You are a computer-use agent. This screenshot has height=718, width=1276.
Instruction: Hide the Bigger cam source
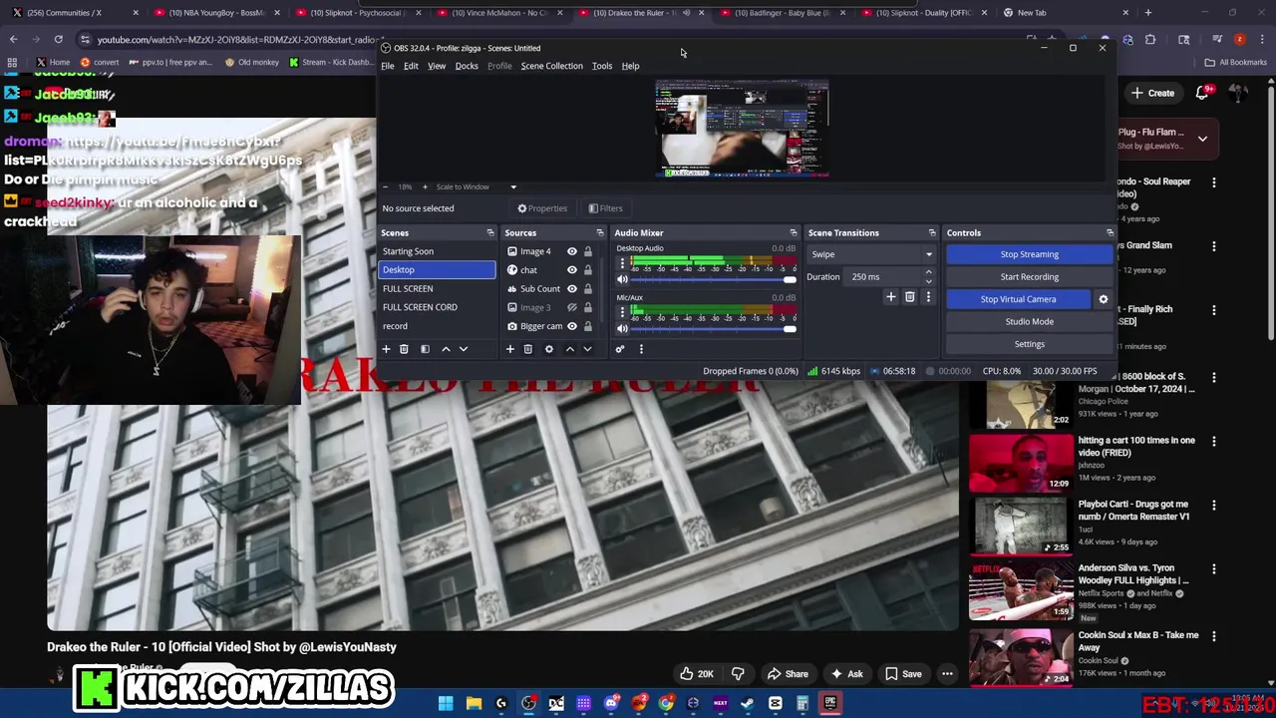click(572, 326)
